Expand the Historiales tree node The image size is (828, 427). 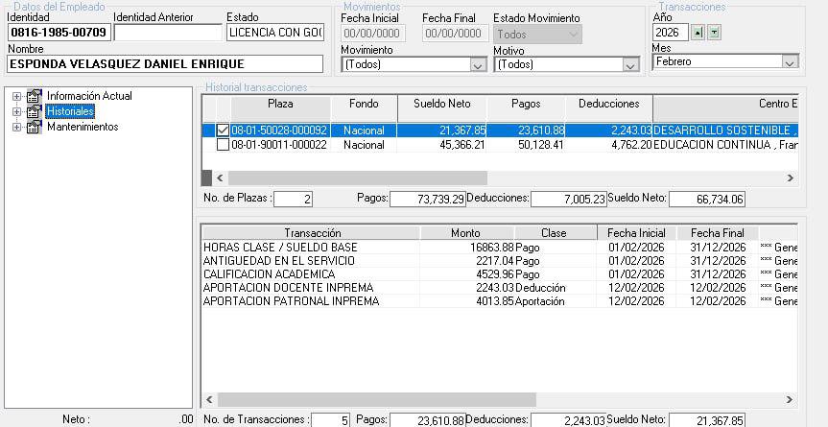tap(17, 112)
